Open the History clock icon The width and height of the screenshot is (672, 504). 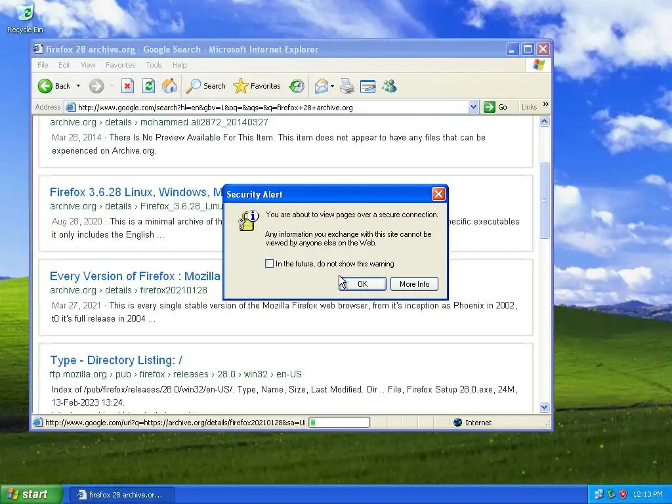297,86
